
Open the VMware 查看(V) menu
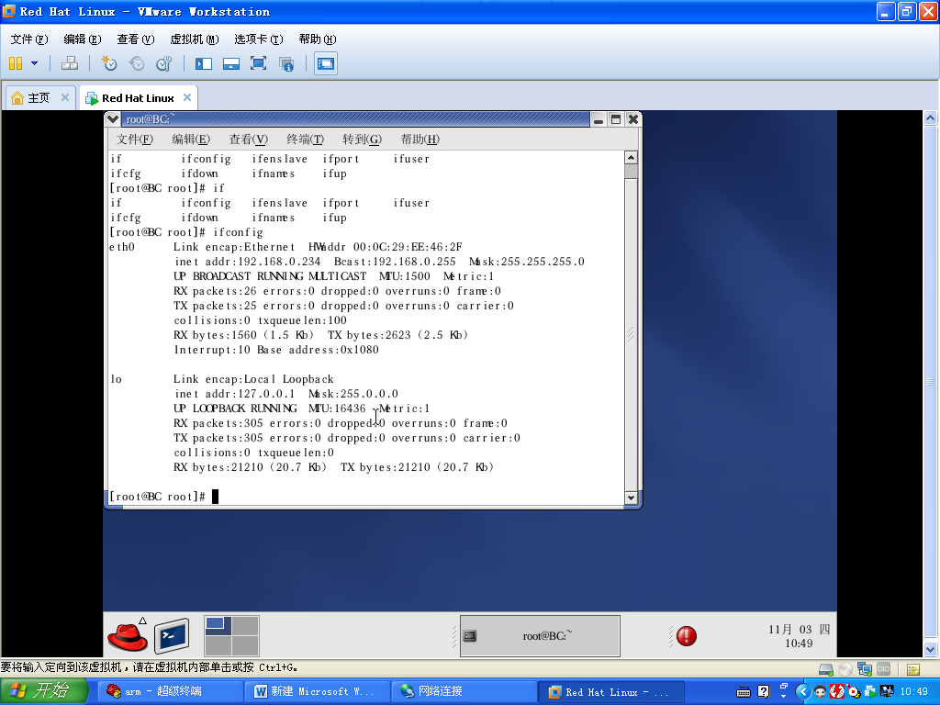coord(136,39)
